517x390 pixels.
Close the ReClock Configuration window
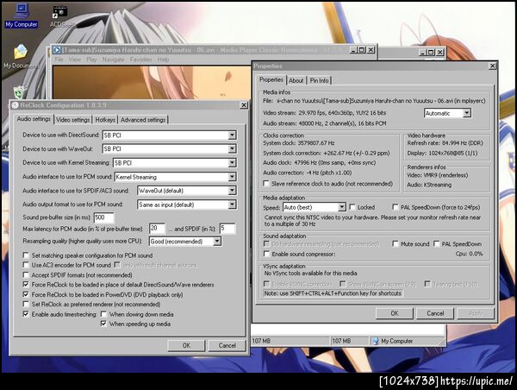click(x=244, y=105)
